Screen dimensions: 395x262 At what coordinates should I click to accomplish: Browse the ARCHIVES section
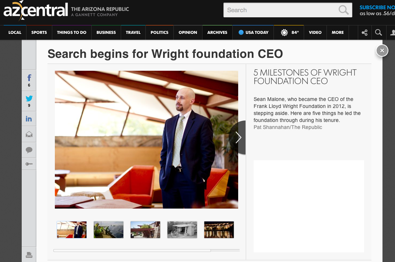pos(217,32)
